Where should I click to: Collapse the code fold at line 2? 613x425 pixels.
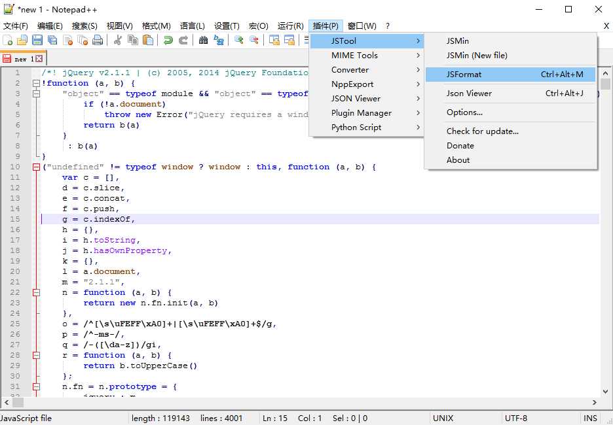click(36, 83)
